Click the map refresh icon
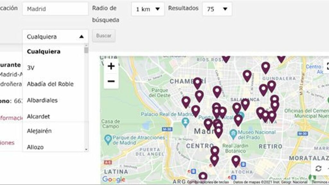 pyautogui.click(x=318, y=168)
